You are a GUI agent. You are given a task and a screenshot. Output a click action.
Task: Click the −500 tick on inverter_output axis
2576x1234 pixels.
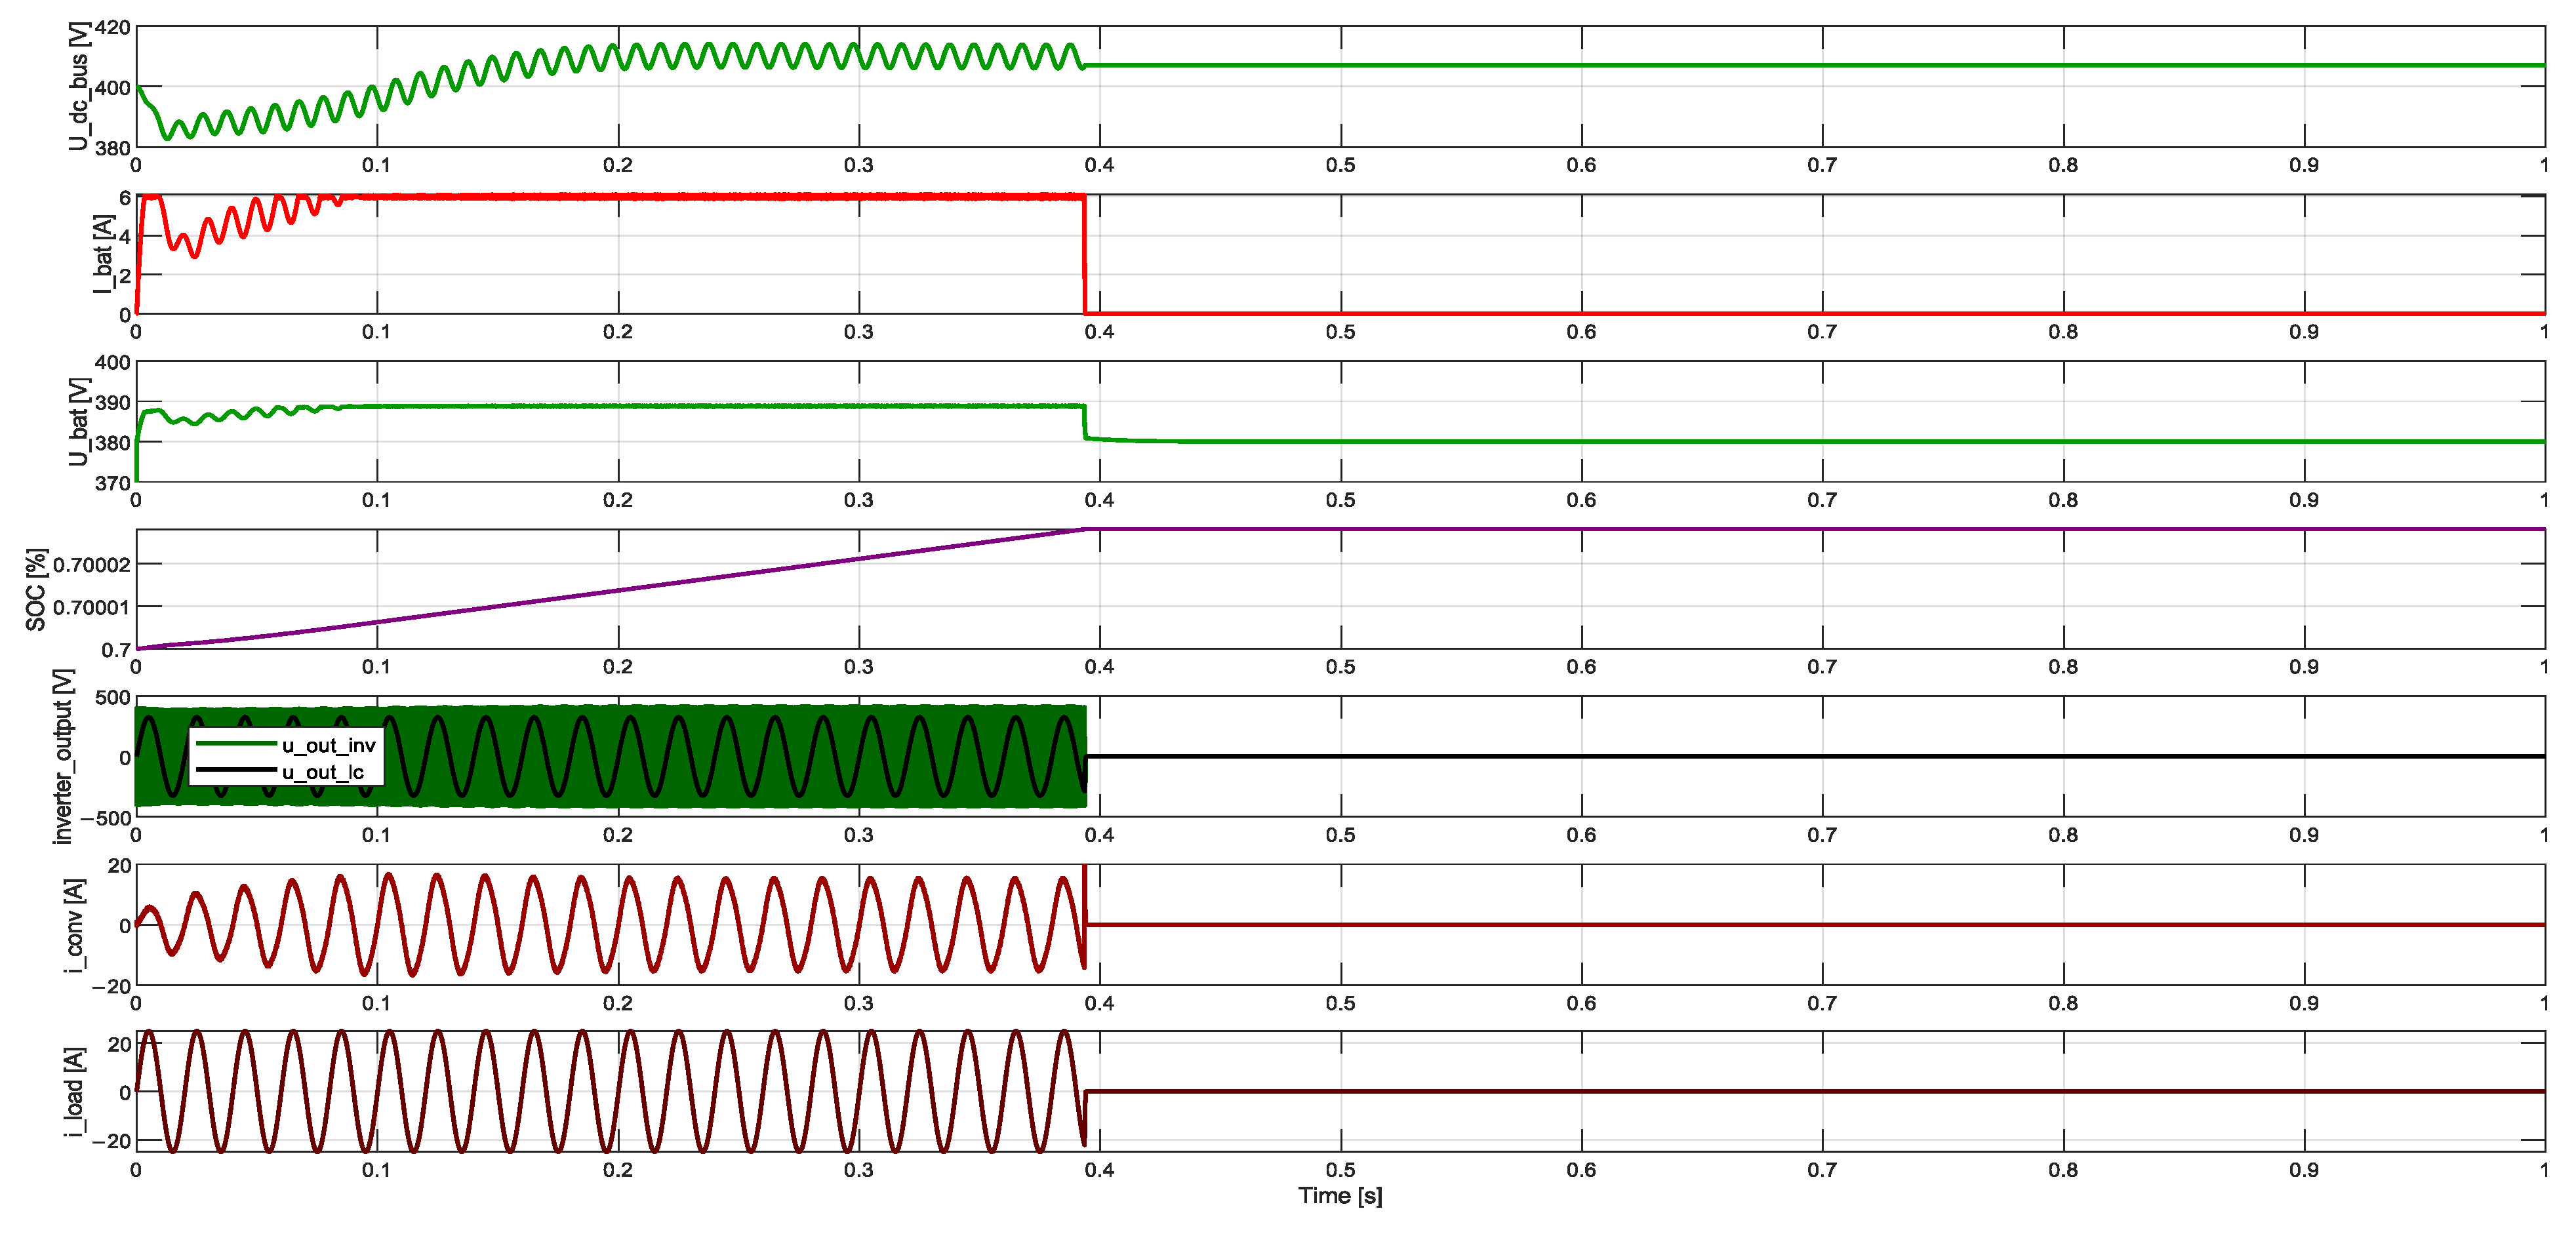[x=106, y=818]
